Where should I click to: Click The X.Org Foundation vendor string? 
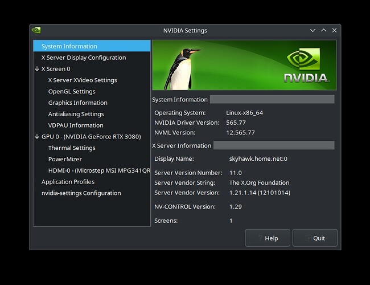[259, 182]
